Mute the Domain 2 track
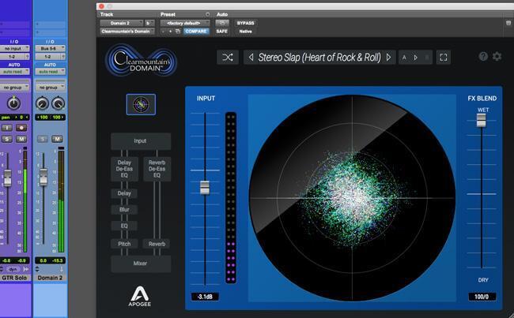The image size is (514, 318). click(57, 139)
